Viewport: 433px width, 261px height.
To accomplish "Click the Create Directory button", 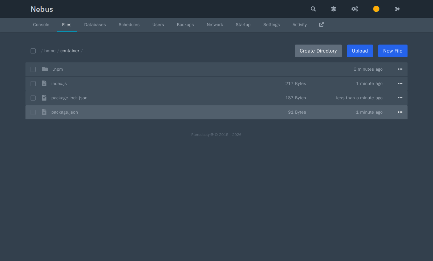I will coord(318,51).
